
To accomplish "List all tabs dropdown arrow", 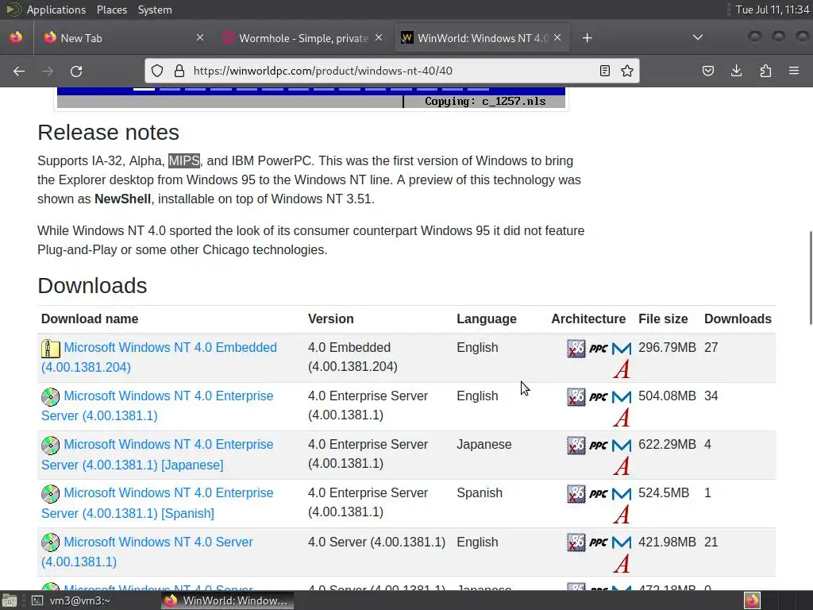I will click(698, 37).
